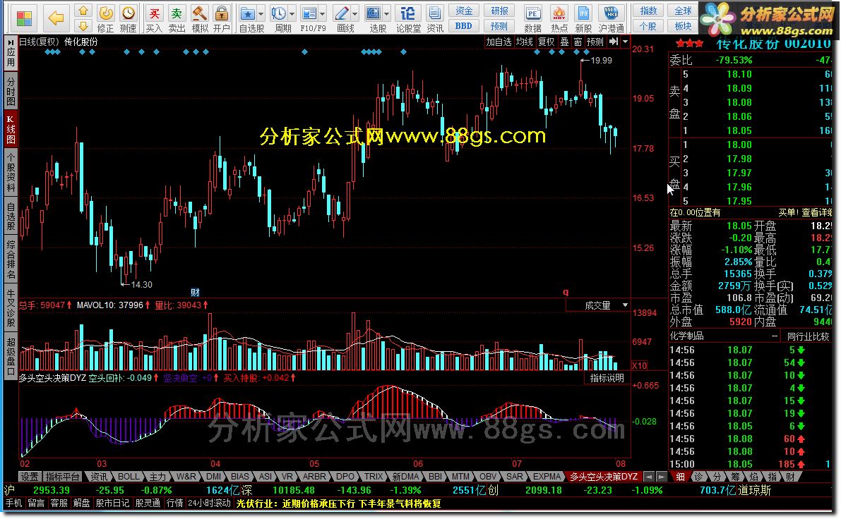This screenshot has width=841, height=519.
Task: Click the yellow down arrow button
Action: [x=83, y=25]
